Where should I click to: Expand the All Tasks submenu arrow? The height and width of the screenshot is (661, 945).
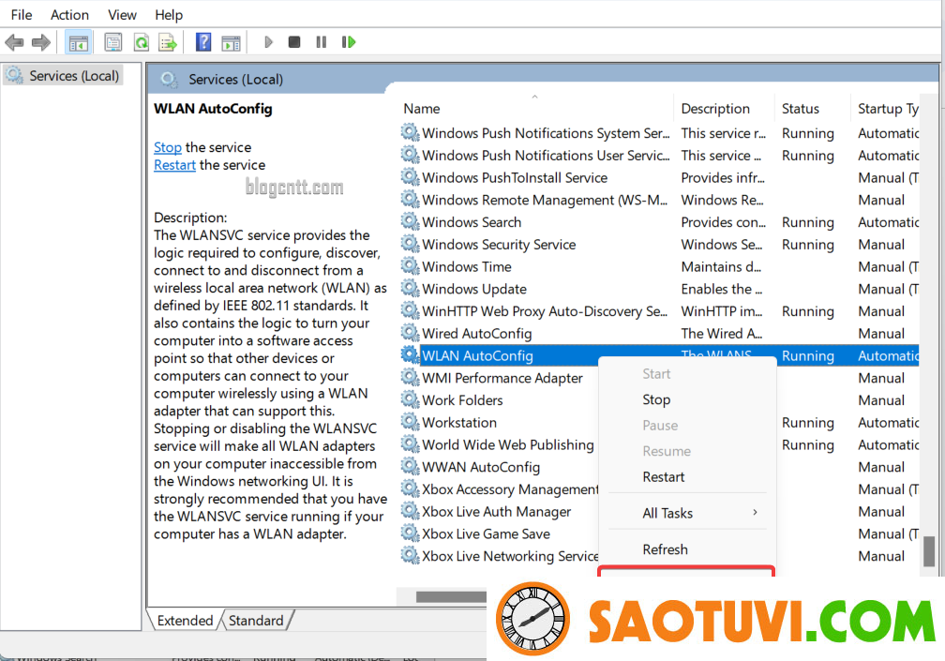[x=755, y=512]
